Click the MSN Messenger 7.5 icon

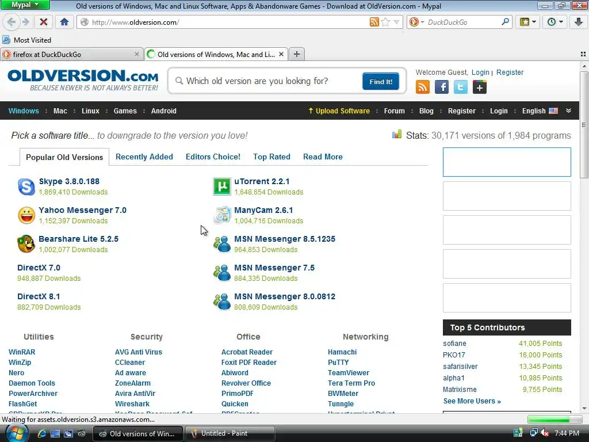click(222, 273)
